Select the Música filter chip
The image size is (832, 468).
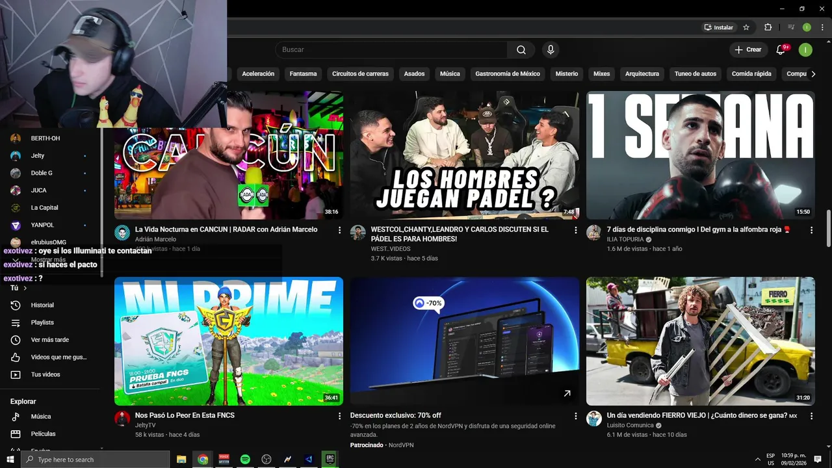pyautogui.click(x=450, y=74)
